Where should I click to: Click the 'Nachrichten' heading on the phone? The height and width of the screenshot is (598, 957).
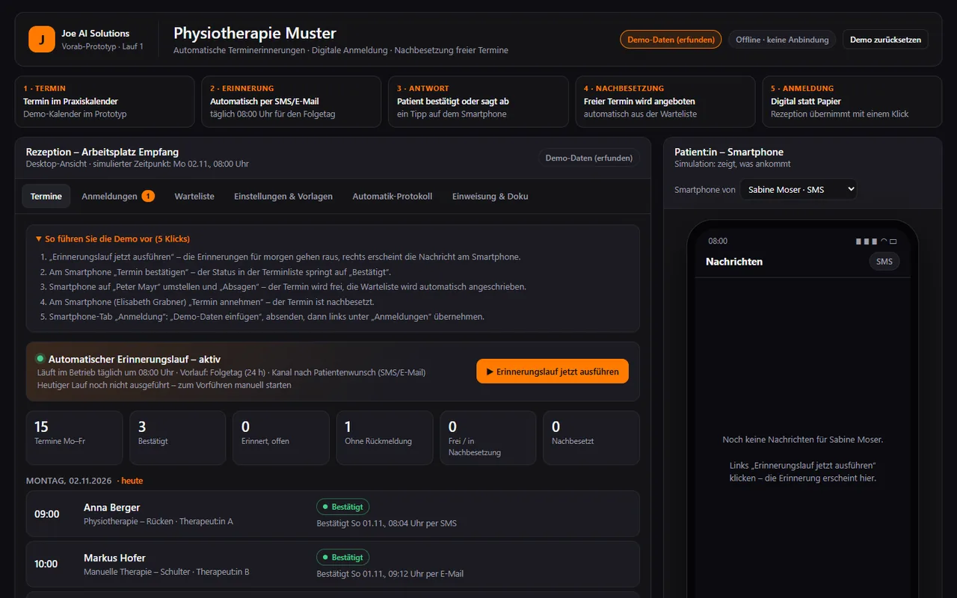[734, 262]
